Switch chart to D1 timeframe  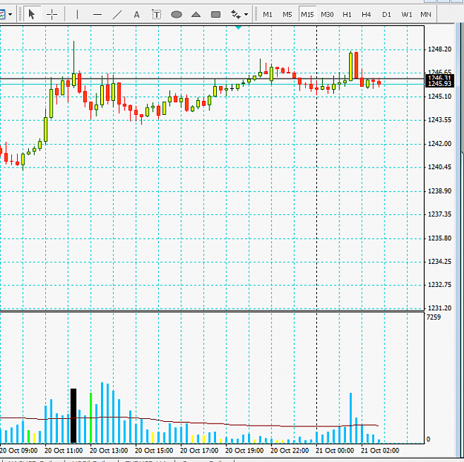coord(386,15)
